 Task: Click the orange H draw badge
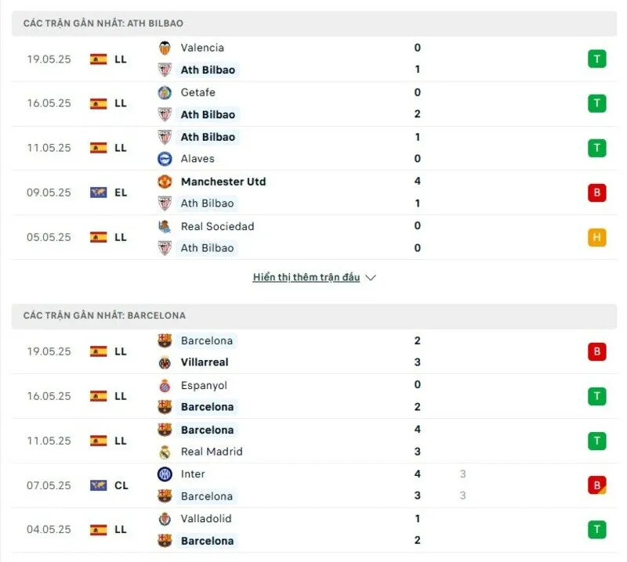pos(597,237)
